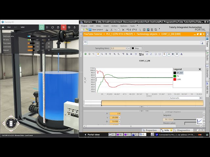Click the black SP_INT legend swatch
The image size is (210, 157).
175,73
